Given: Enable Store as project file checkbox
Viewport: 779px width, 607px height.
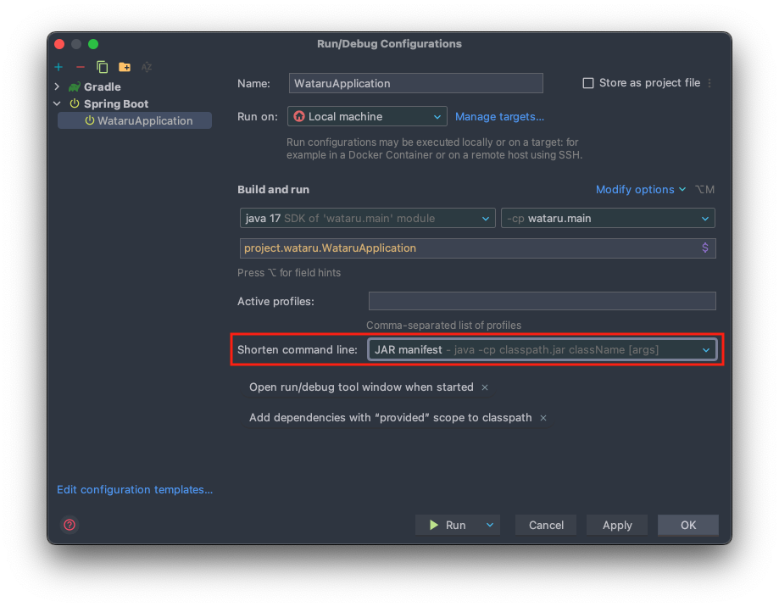Looking at the screenshot, I should (588, 83).
